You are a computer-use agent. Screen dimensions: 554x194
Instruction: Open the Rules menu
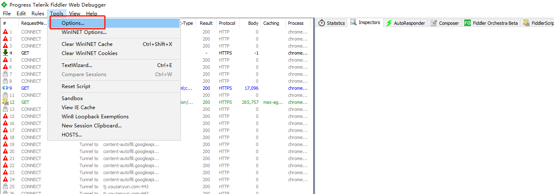click(38, 13)
